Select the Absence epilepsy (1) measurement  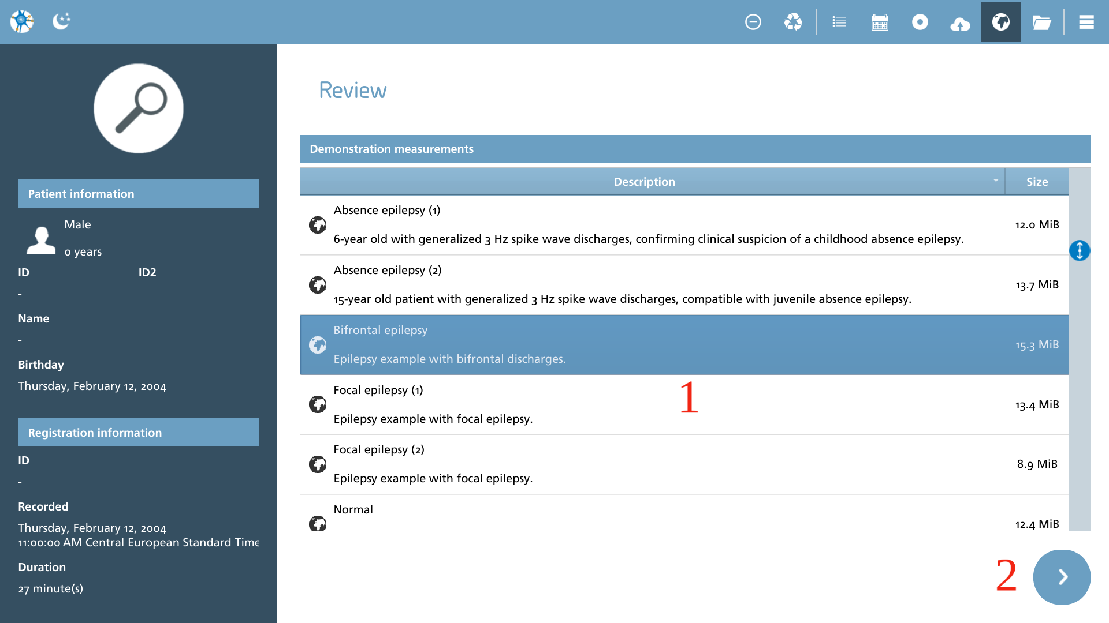click(684, 225)
